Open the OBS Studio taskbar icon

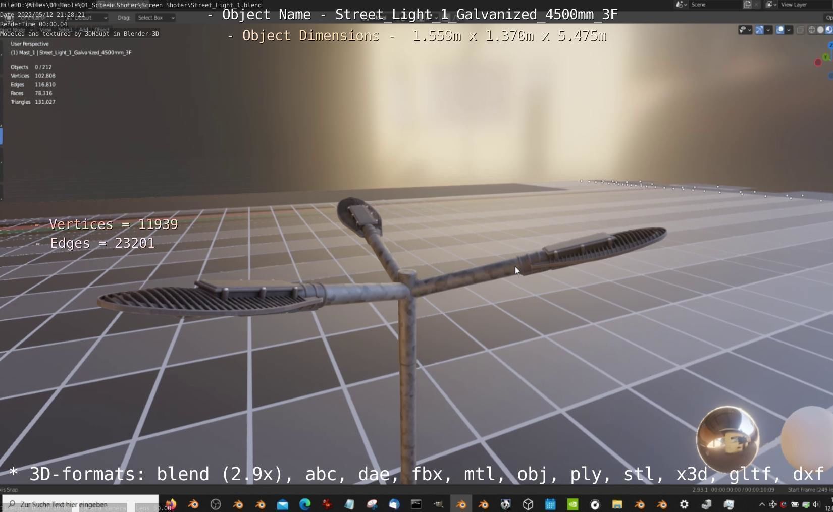click(x=216, y=504)
